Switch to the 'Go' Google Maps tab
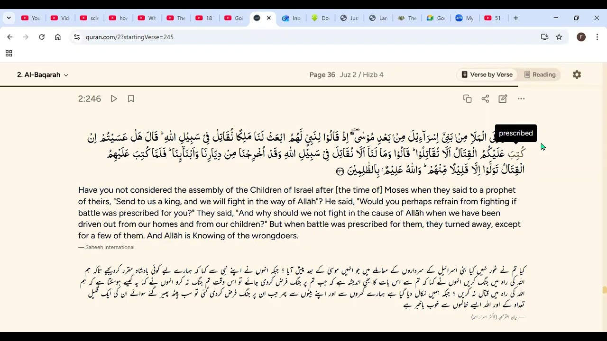 [x=436, y=18]
